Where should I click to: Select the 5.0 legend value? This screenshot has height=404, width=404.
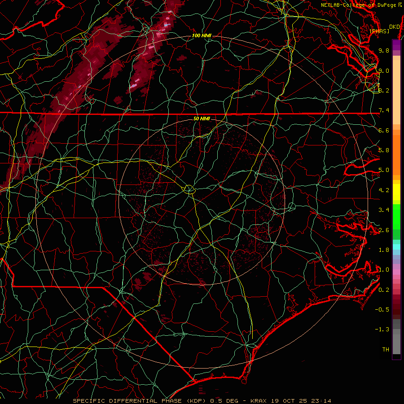[384, 170]
